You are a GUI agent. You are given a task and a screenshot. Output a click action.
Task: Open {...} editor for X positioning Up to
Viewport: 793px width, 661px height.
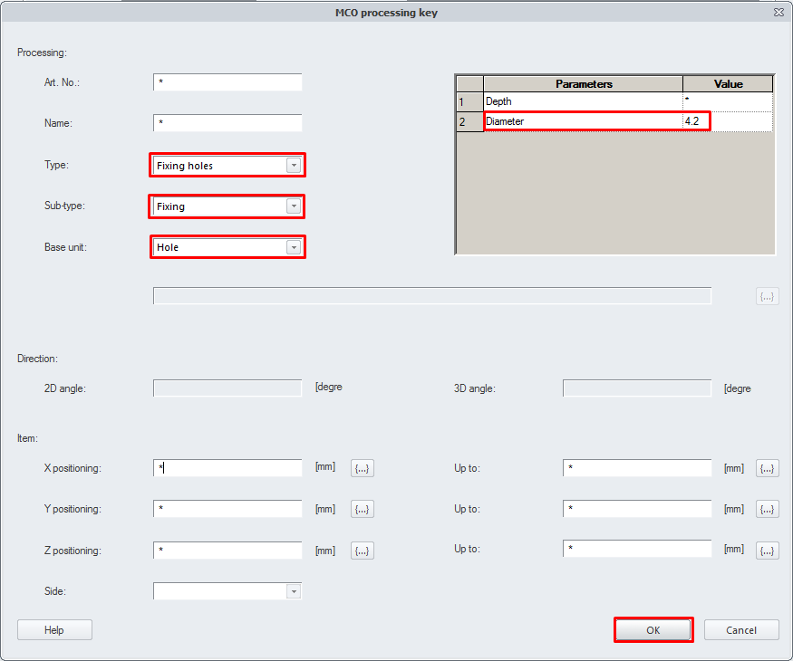point(767,468)
